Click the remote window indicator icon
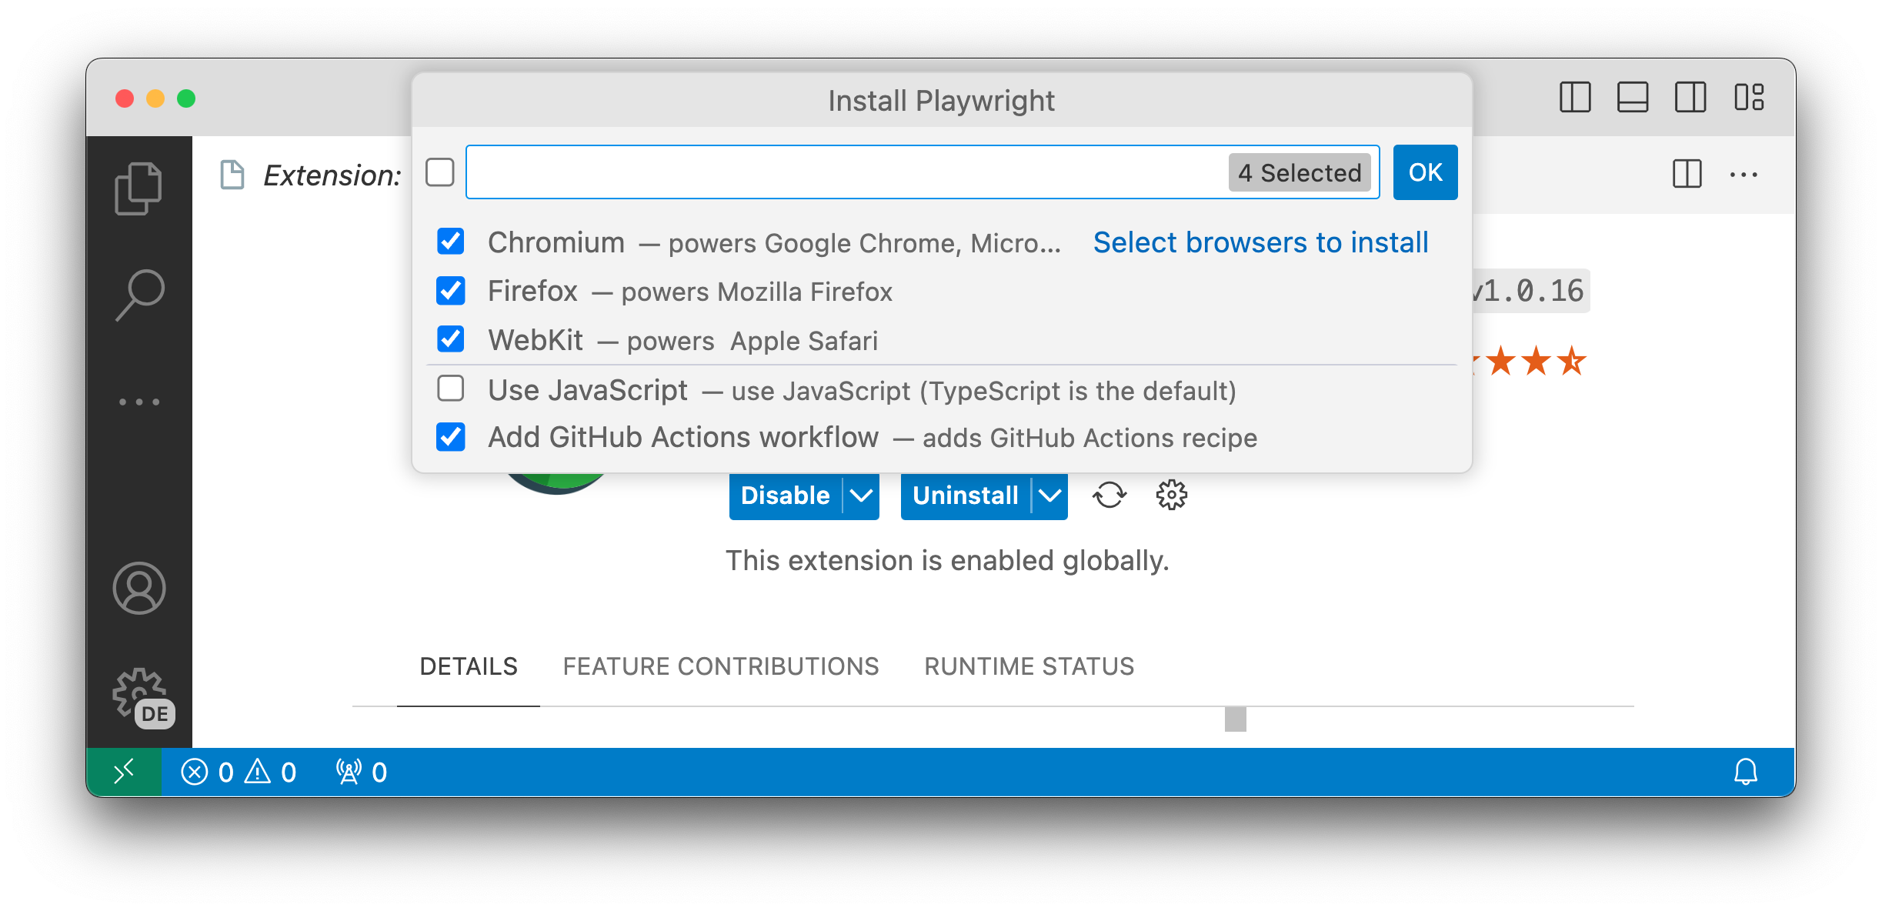The height and width of the screenshot is (911, 1882). point(124,772)
